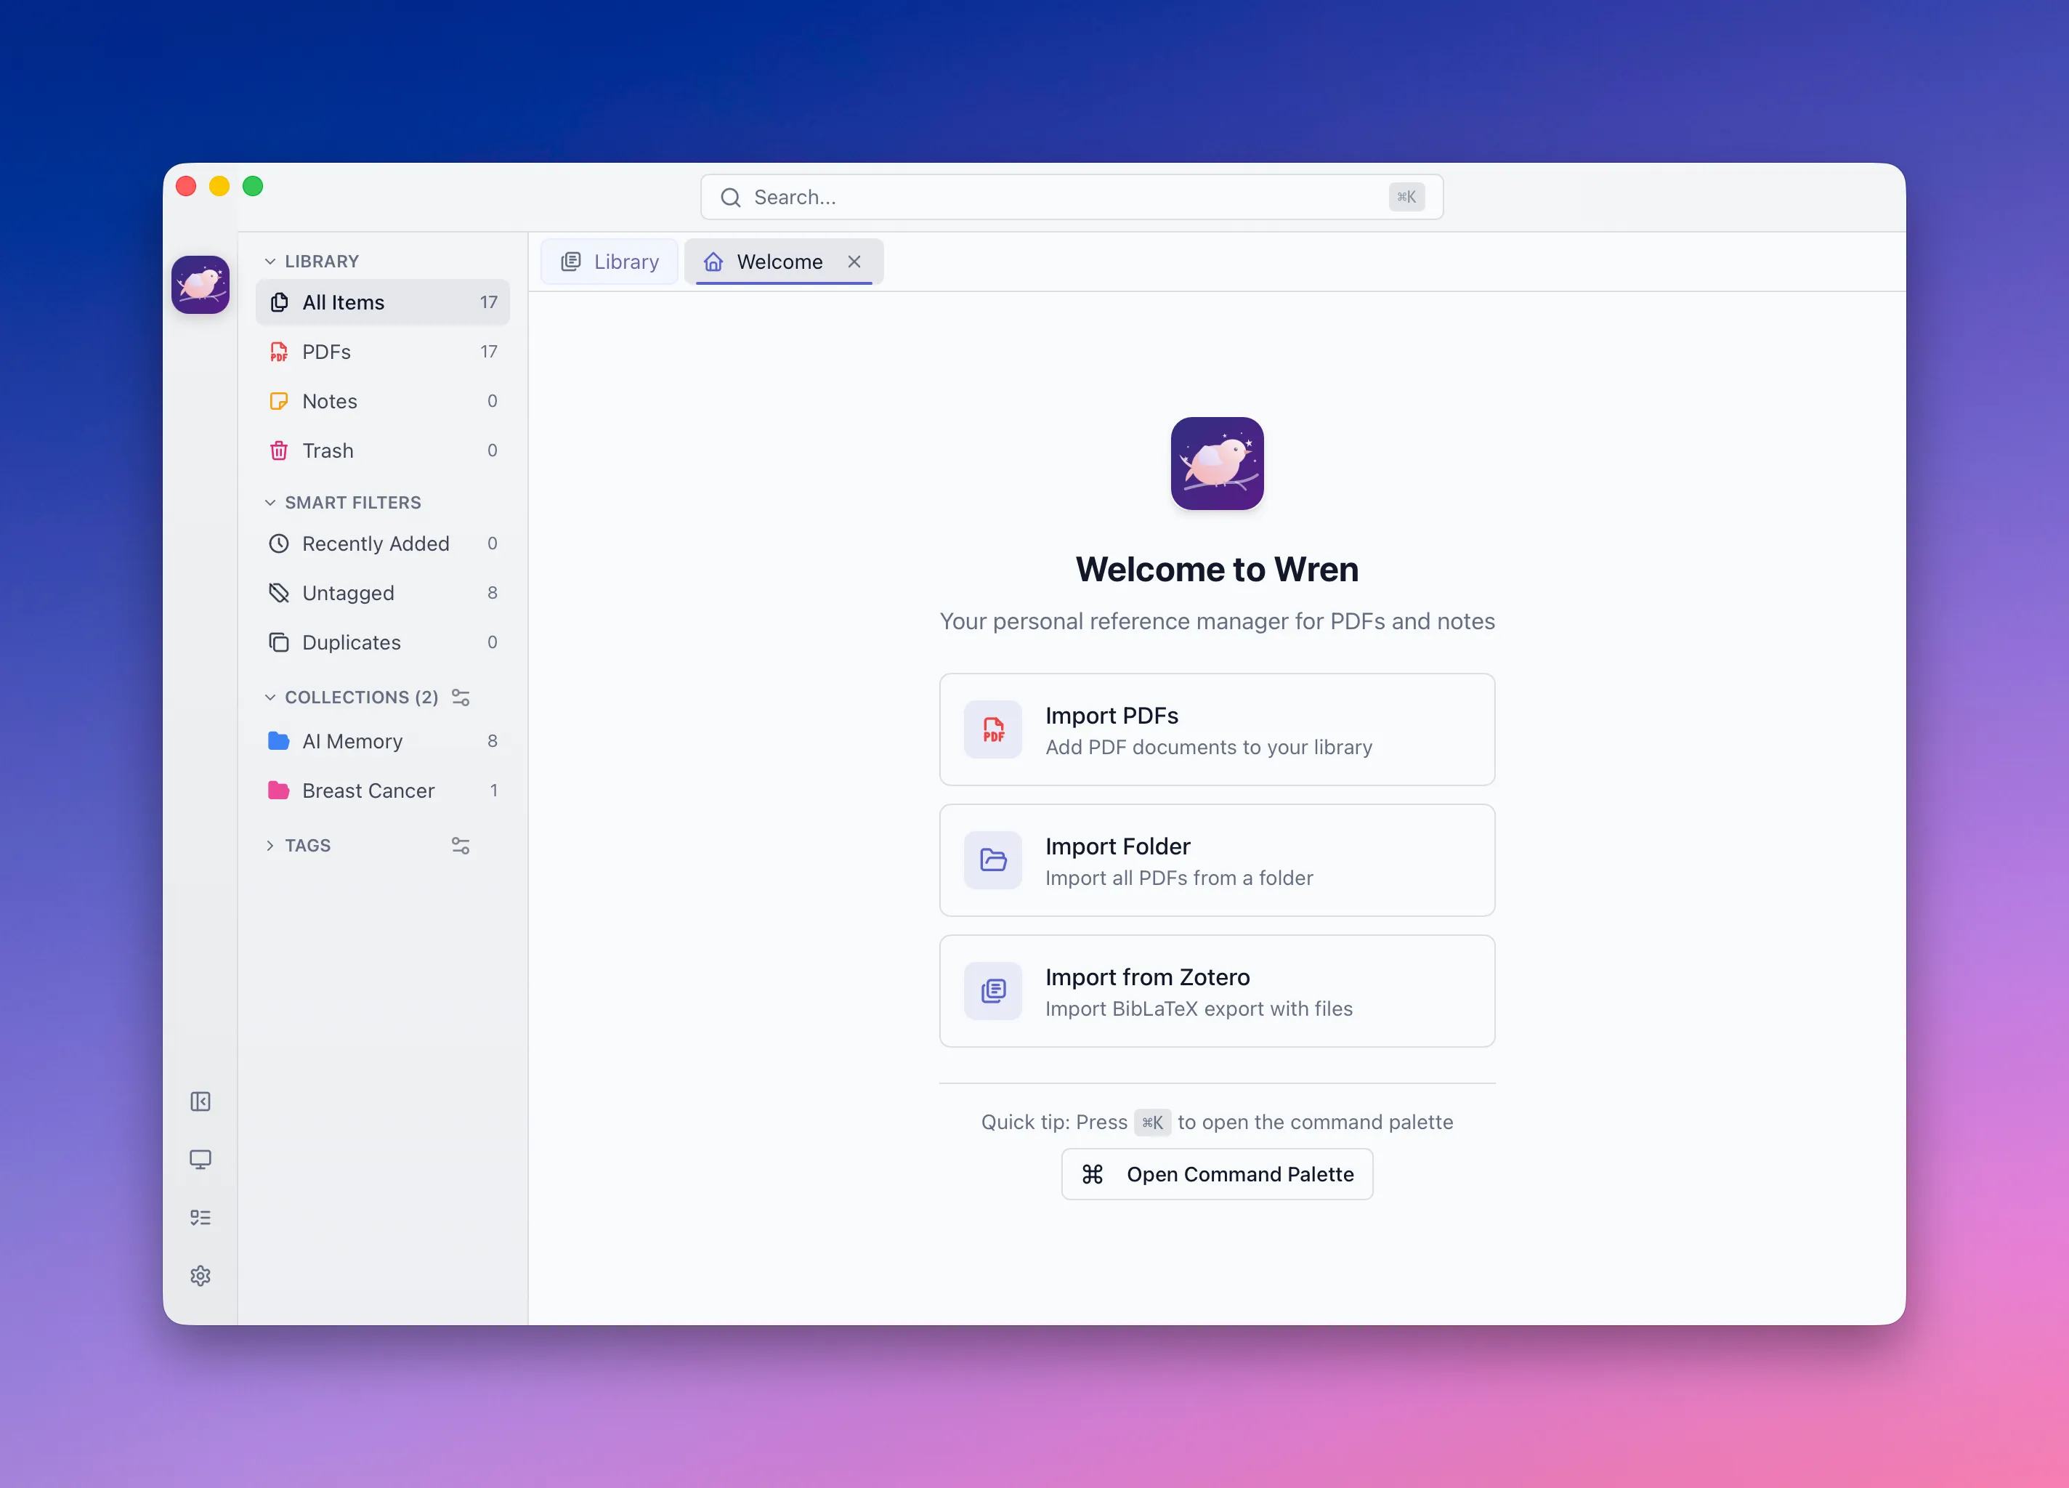
Task: Click the Notes sticky note icon
Action: tap(279, 400)
